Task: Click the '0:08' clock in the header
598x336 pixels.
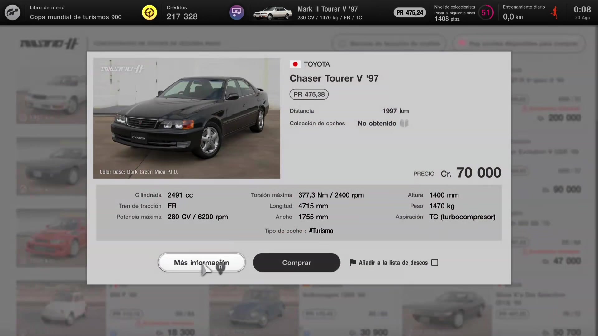Action: click(x=582, y=10)
